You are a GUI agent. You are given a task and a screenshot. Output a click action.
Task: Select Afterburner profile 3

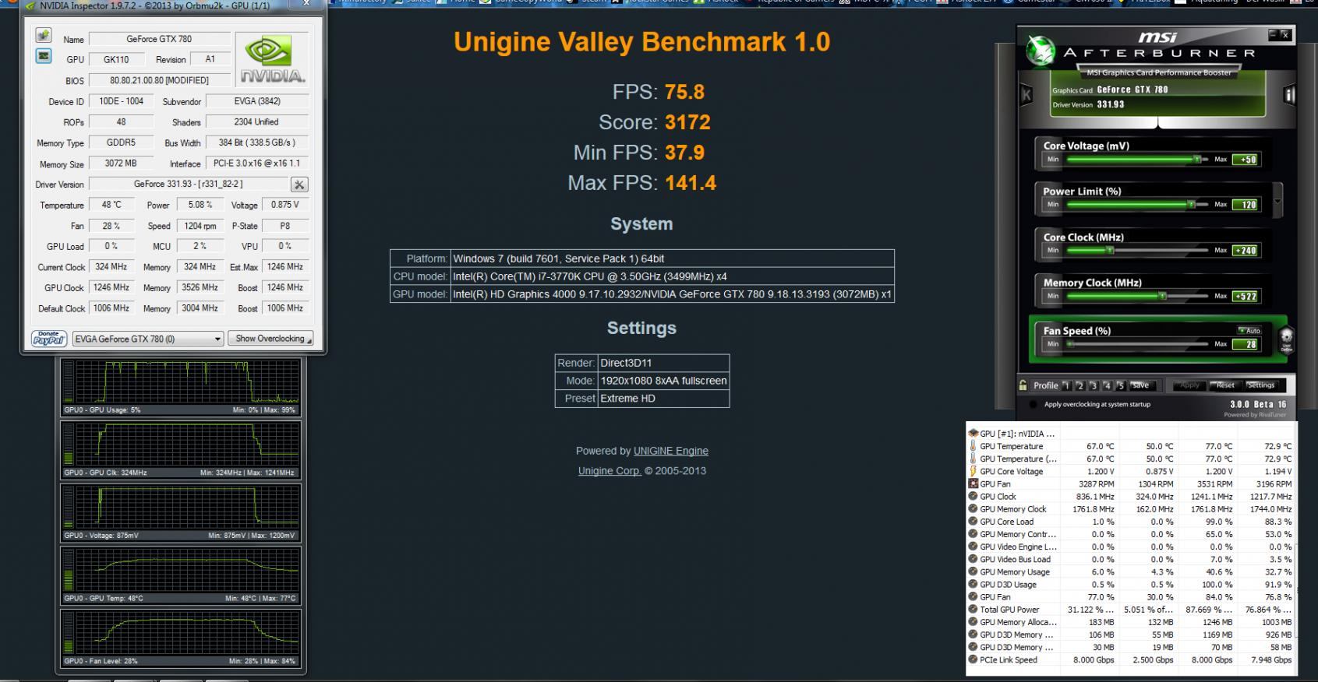pyautogui.click(x=1094, y=385)
